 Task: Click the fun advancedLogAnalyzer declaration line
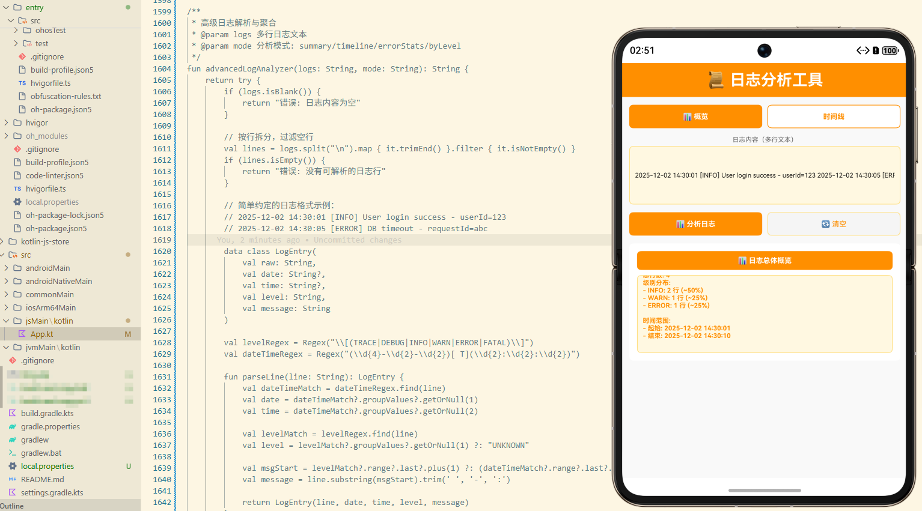coord(328,68)
